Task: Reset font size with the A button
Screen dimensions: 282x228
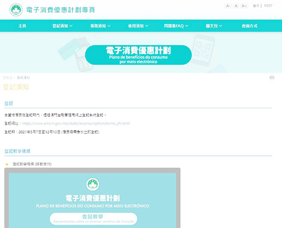Action: (236, 6)
